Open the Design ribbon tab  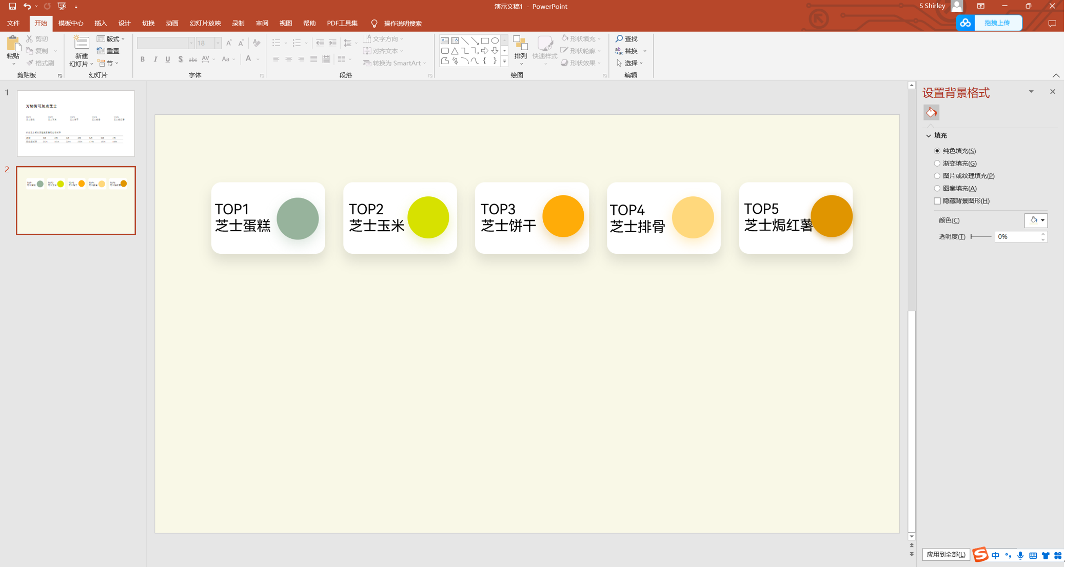124,24
